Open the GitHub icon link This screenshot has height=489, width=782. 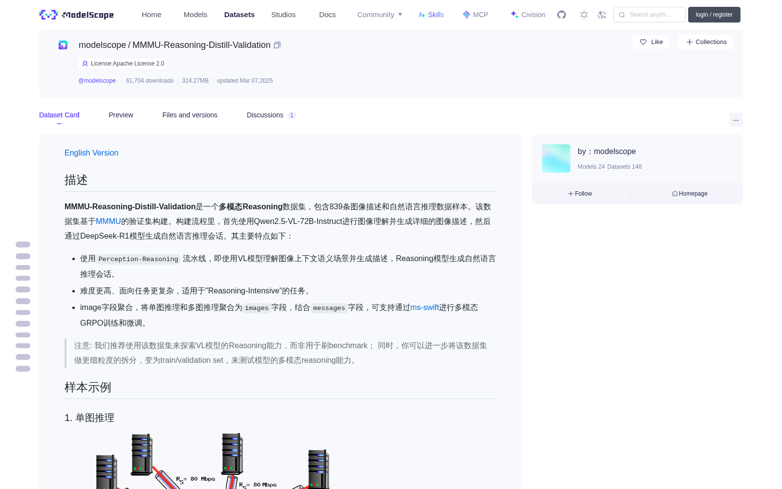562,15
